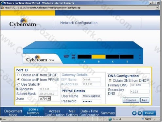Open the Deployment Mode step tab

coord(13,112)
